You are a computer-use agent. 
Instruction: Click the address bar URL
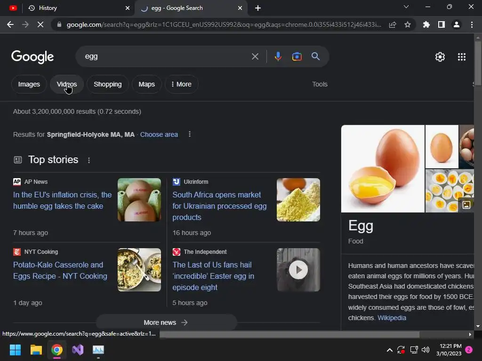click(224, 24)
